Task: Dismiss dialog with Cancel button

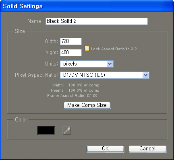Action: coord(147,149)
